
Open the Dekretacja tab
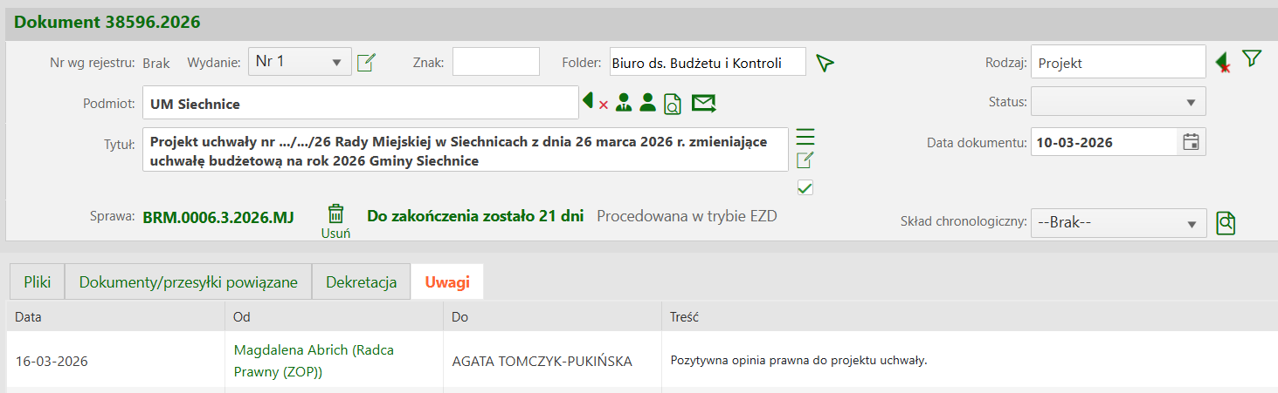(x=361, y=282)
